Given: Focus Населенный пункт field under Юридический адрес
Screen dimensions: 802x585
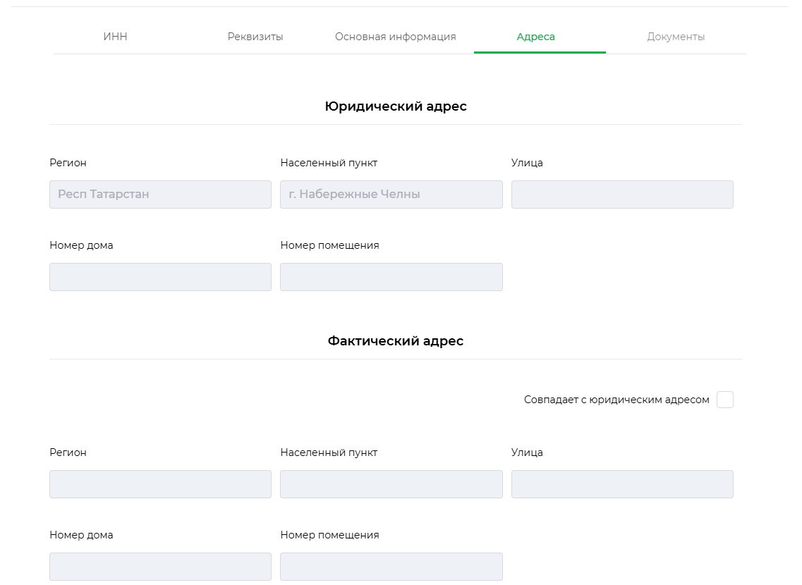Looking at the screenshot, I should tap(391, 194).
